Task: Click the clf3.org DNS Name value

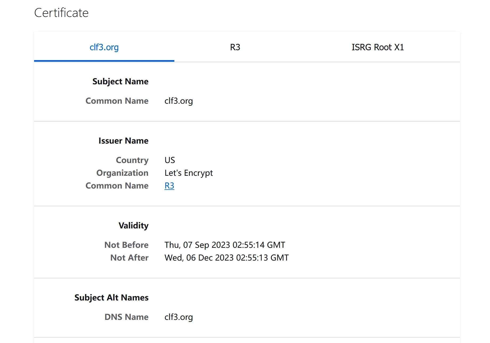Action: pos(179,317)
